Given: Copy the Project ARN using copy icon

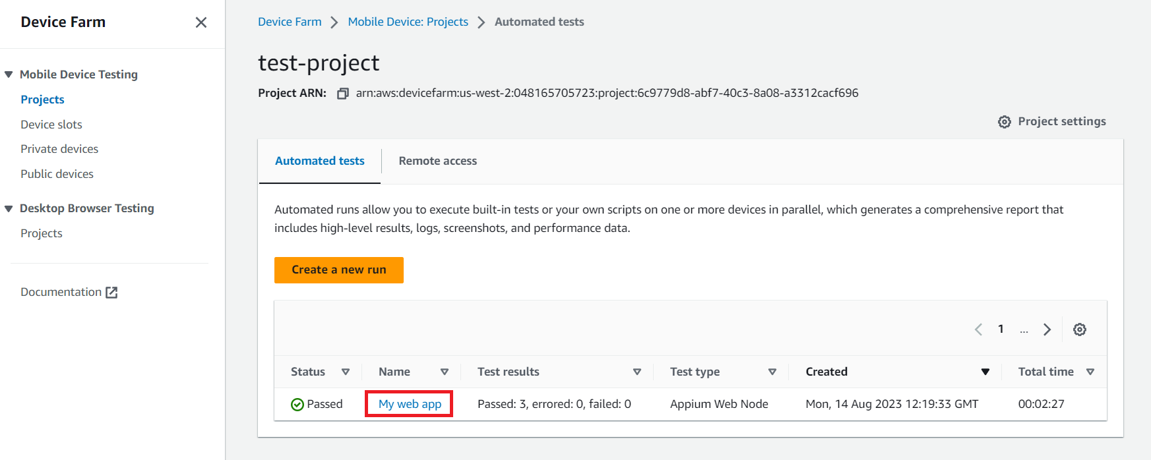Looking at the screenshot, I should 342,94.
